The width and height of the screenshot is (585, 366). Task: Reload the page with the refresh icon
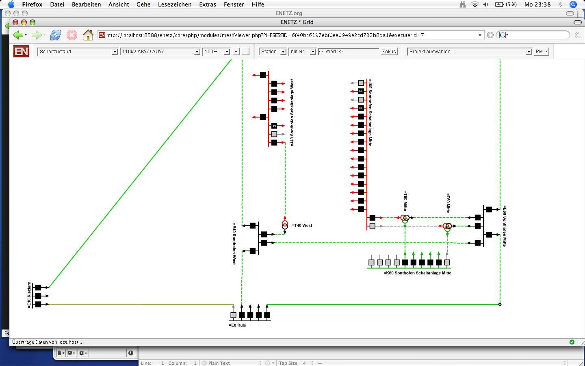click(x=56, y=35)
